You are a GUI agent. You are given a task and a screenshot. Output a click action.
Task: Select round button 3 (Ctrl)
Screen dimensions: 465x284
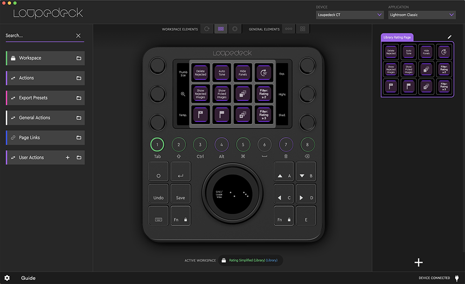click(200, 145)
